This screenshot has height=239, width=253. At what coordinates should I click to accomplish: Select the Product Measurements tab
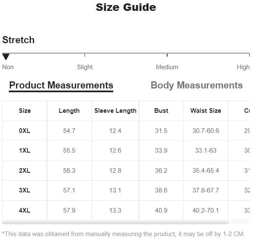coord(61,86)
